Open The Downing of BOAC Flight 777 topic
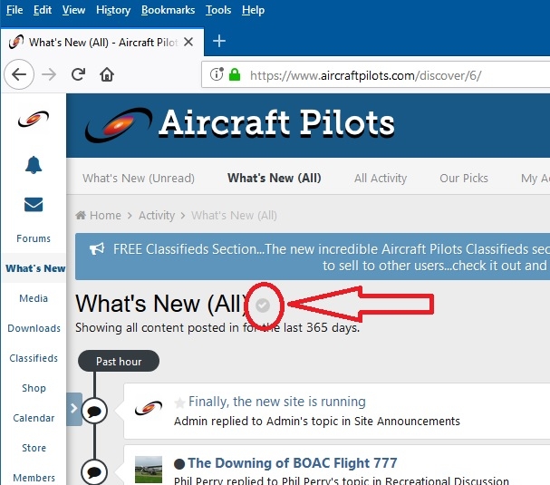550x485 pixels. [x=293, y=463]
